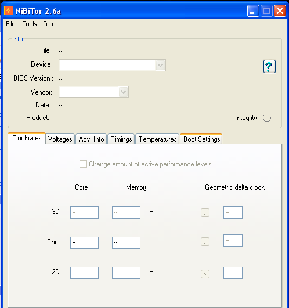The image size is (289, 308).
Task: Minimize the NiBiTor window
Action: pos(253,11)
